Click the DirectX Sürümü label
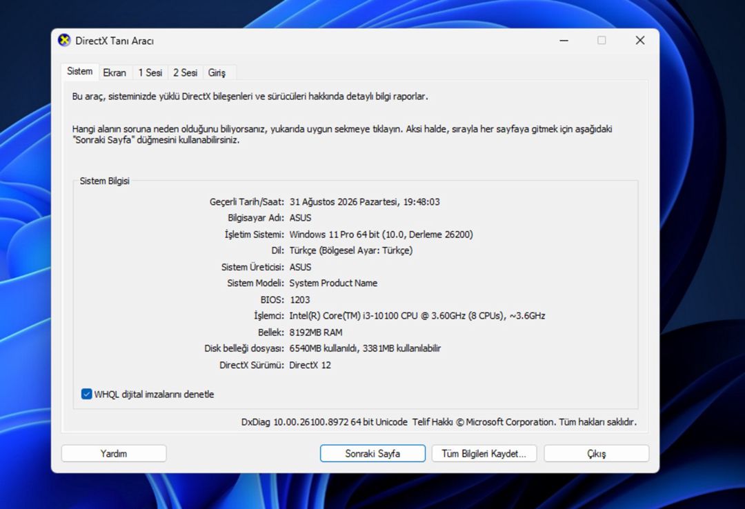 coord(252,365)
